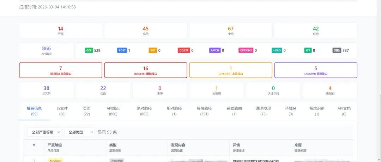Select the 相对路径 (1) tab
Screen dimensions: 381x162
pyautogui.click(x=174, y=111)
